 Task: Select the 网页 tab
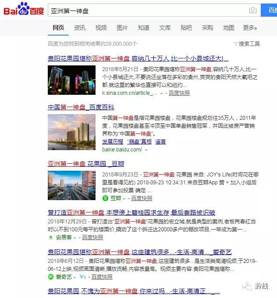[x=58, y=28]
